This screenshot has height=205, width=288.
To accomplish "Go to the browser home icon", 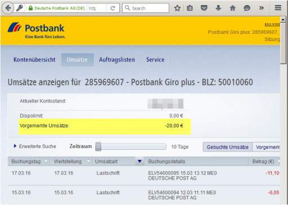I will pos(232,8).
